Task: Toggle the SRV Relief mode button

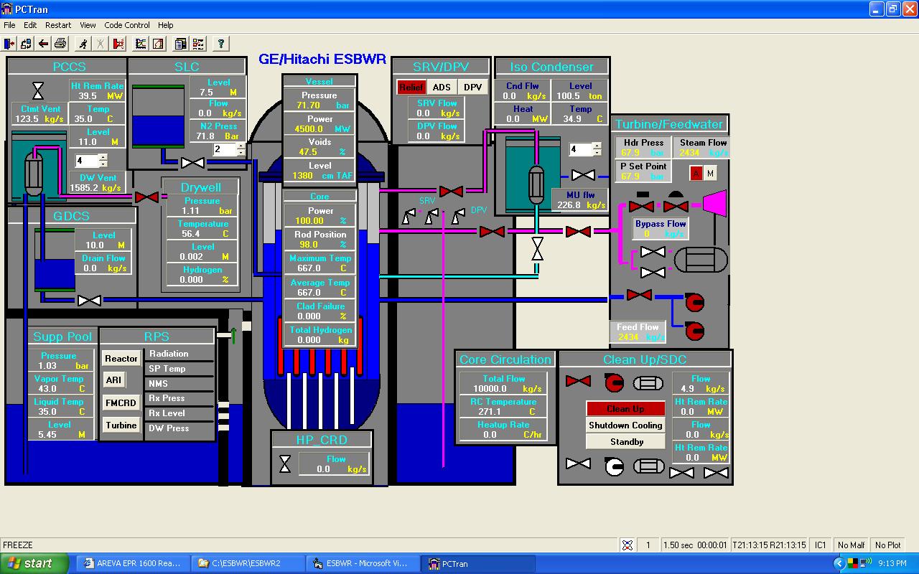Action: click(411, 88)
